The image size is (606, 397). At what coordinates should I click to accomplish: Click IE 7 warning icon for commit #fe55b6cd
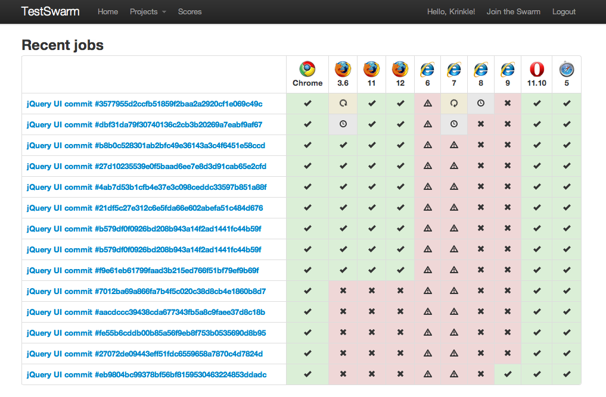click(454, 332)
